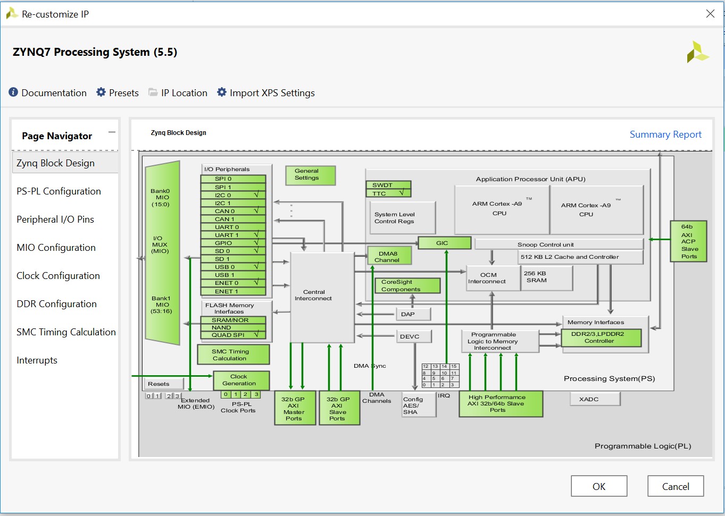Click High Performance AXI Slave Ports block
The height and width of the screenshot is (516, 725).
[x=501, y=404]
